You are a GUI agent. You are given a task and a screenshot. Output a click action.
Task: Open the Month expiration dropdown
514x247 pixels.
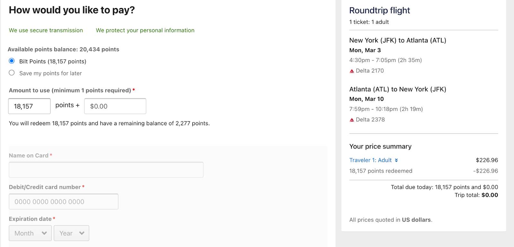pos(30,233)
